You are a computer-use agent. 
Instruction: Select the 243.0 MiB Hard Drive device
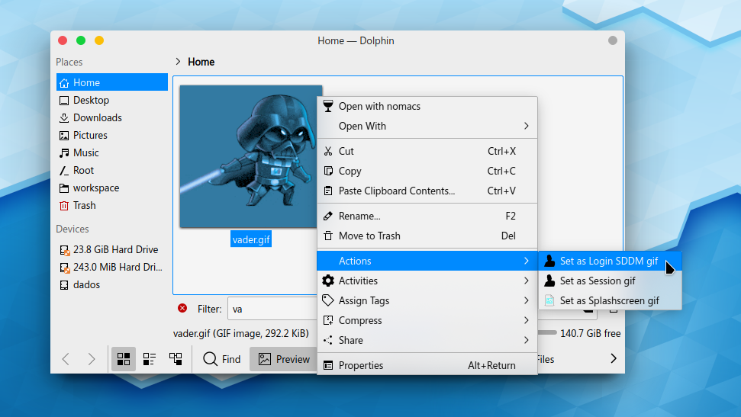coord(112,267)
